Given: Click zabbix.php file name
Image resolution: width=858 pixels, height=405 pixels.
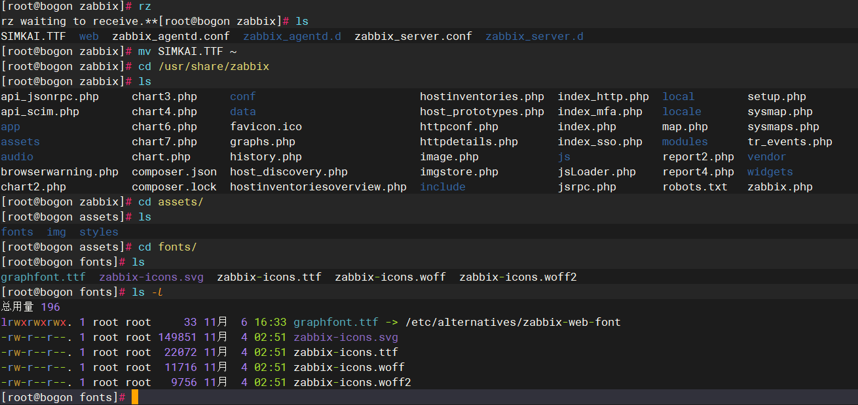Looking at the screenshot, I should 780,186.
